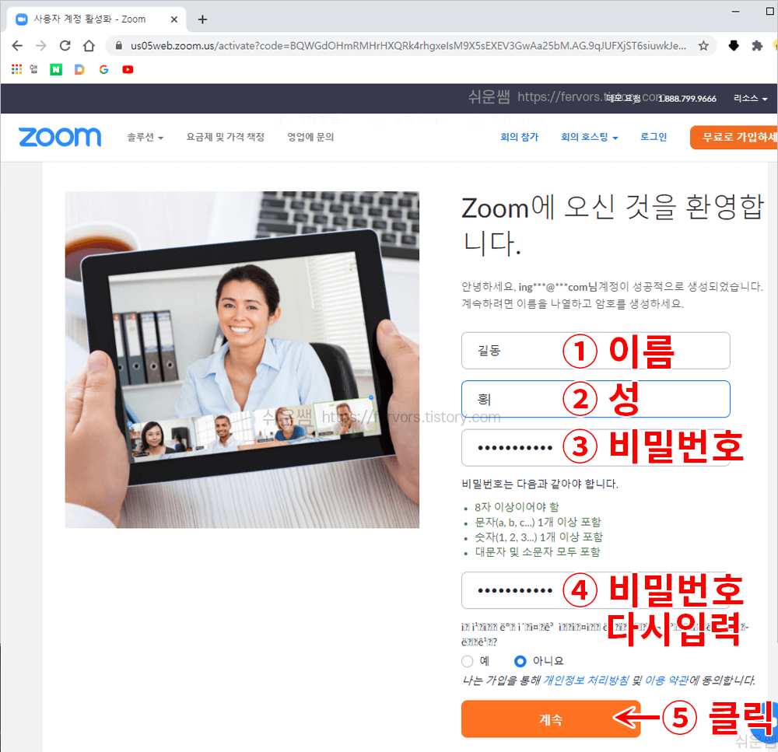
Task: Open the Naver bookmark icon
Action: click(56, 69)
